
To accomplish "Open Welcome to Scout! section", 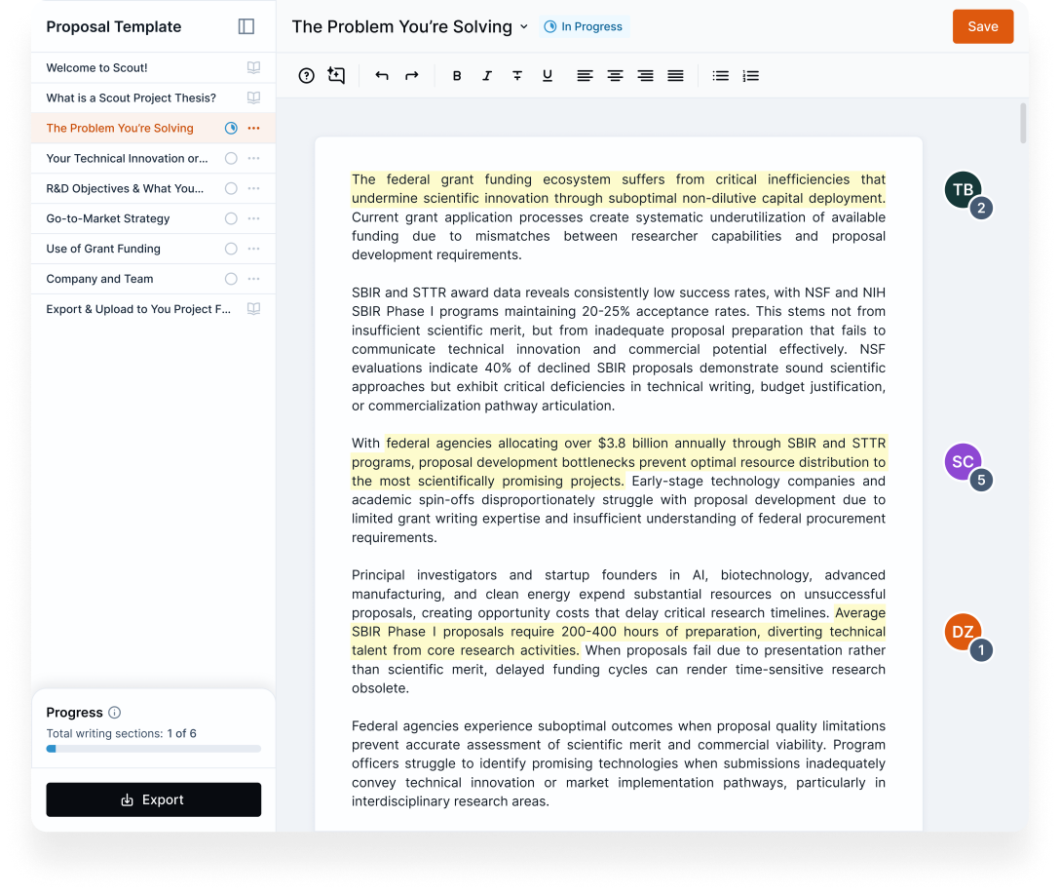I will [x=97, y=68].
